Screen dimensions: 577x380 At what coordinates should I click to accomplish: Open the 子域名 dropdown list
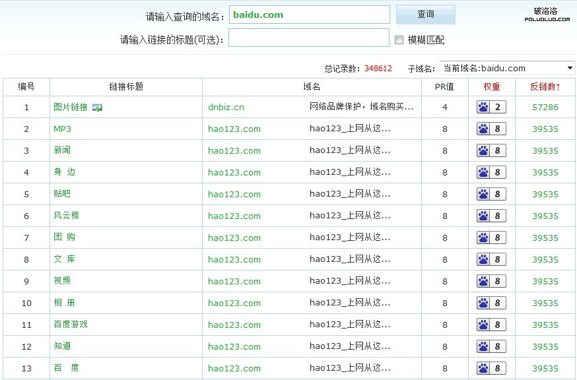508,68
